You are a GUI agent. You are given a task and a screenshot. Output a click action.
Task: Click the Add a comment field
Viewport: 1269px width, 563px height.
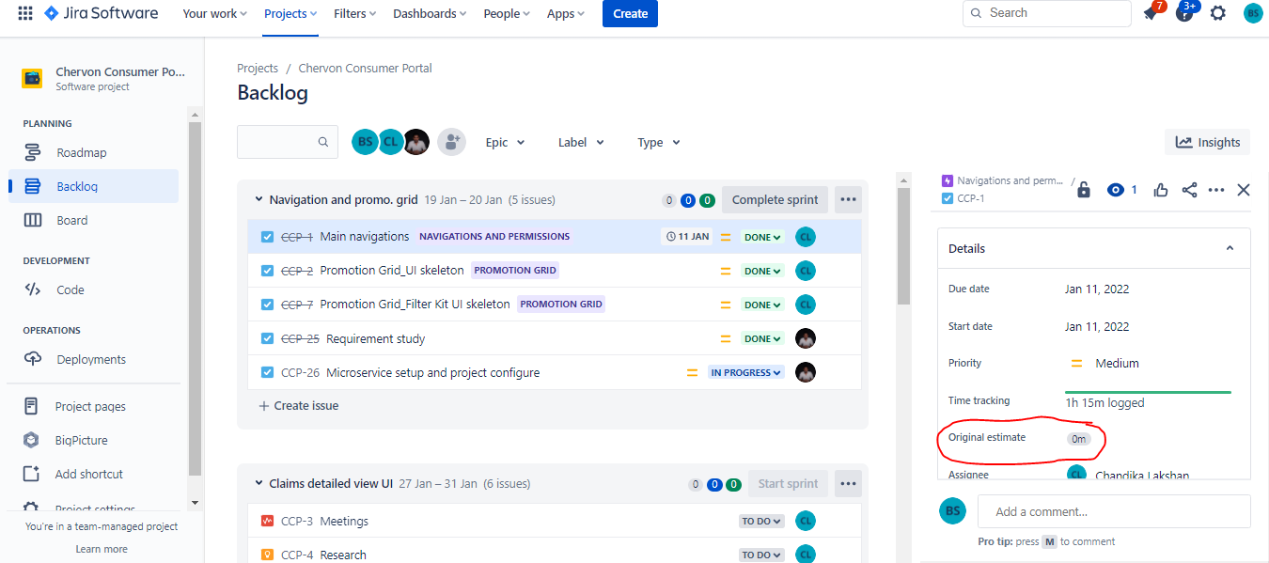pyautogui.click(x=1114, y=511)
